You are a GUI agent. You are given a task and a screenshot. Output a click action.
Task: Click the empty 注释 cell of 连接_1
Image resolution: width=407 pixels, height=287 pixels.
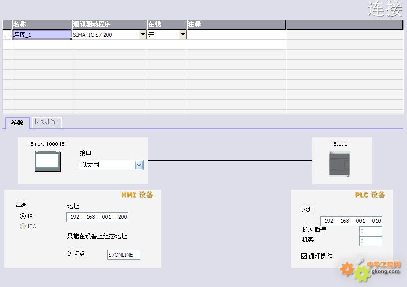[236, 35]
